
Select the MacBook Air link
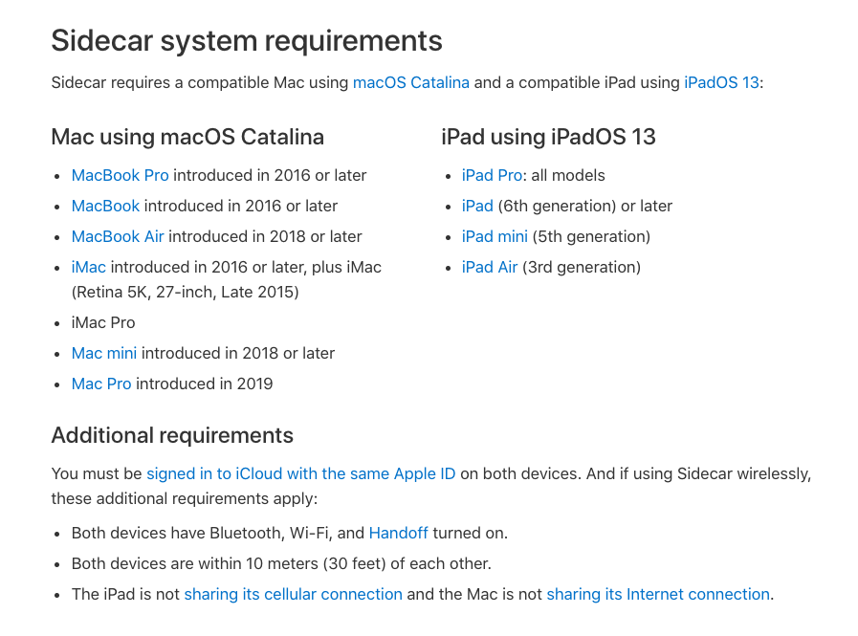[x=118, y=236]
